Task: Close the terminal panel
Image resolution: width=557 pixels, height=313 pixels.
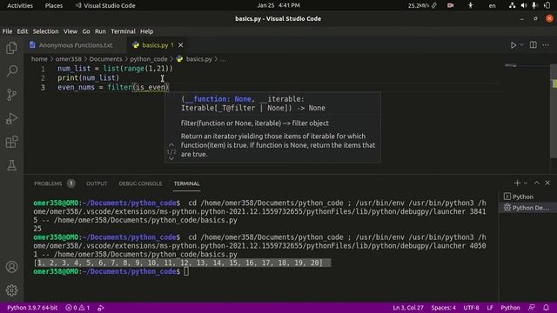Action: point(547,183)
